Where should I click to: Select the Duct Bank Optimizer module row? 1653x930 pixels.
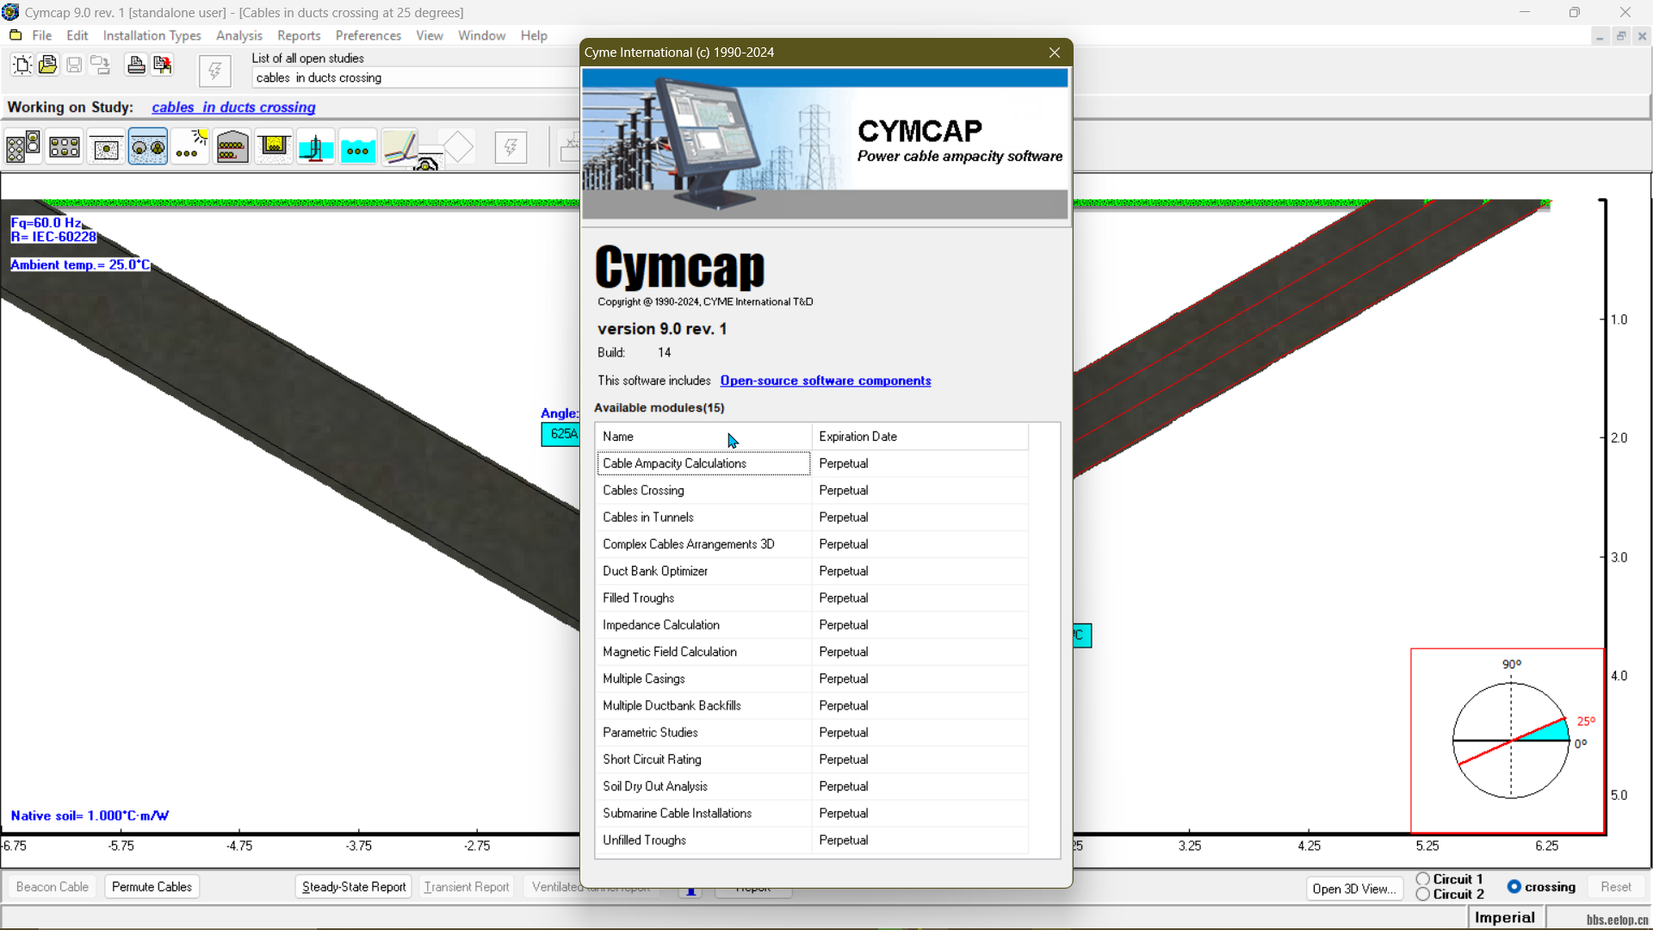click(812, 571)
